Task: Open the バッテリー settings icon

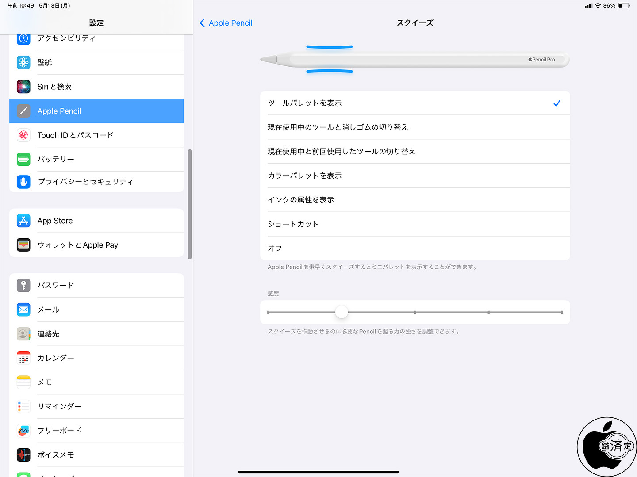Action: (x=23, y=159)
